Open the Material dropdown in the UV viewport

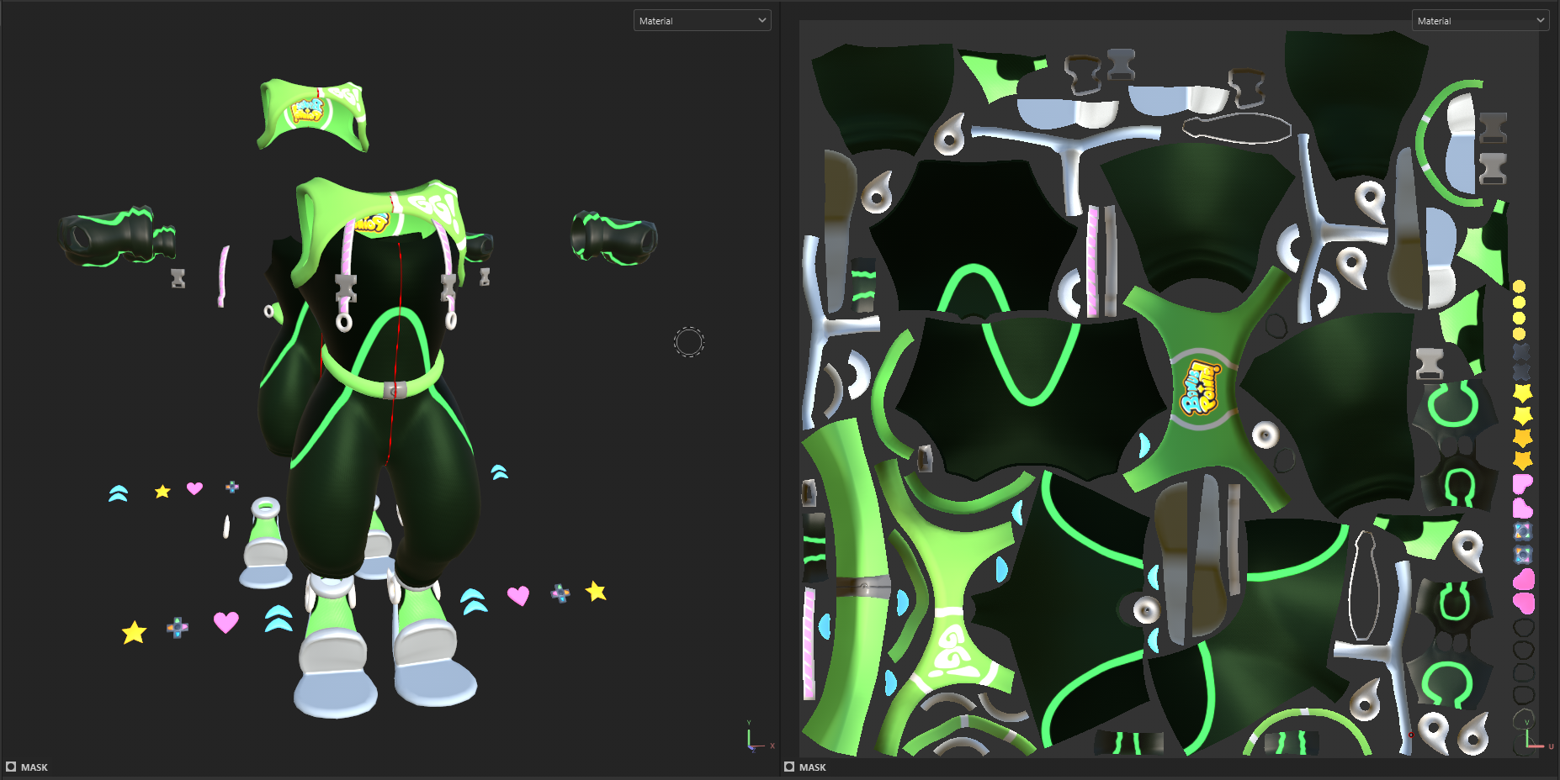pyautogui.click(x=1480, y=20)
